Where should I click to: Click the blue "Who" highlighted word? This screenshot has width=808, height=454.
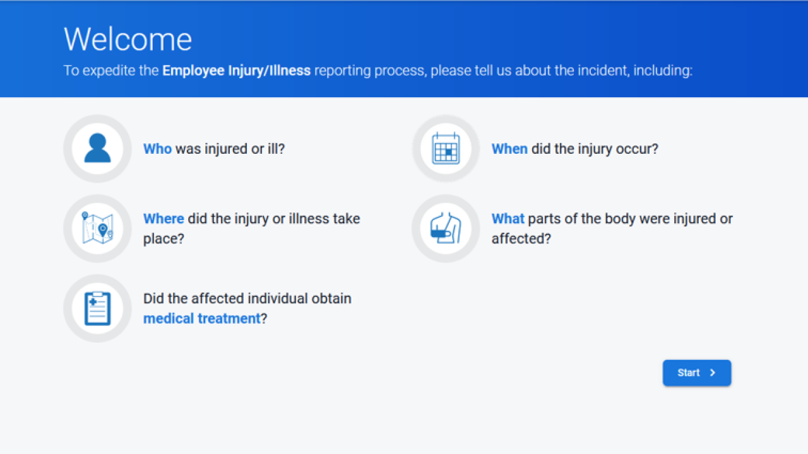pyautogui.click(x=157, y=149)
